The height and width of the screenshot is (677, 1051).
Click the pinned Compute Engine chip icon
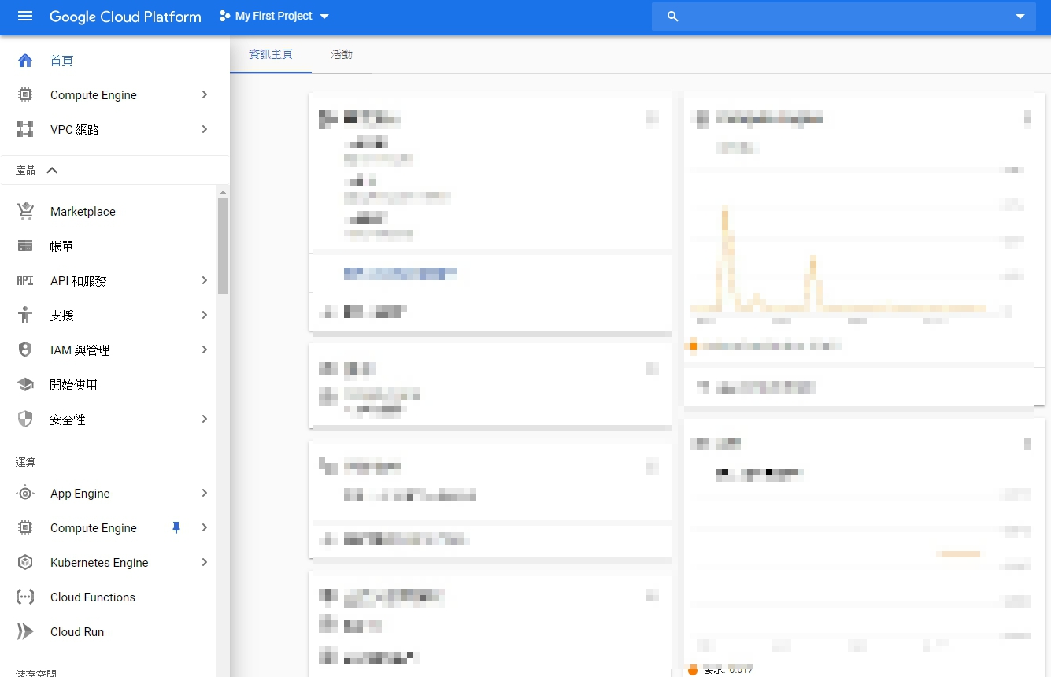(25, 95)
